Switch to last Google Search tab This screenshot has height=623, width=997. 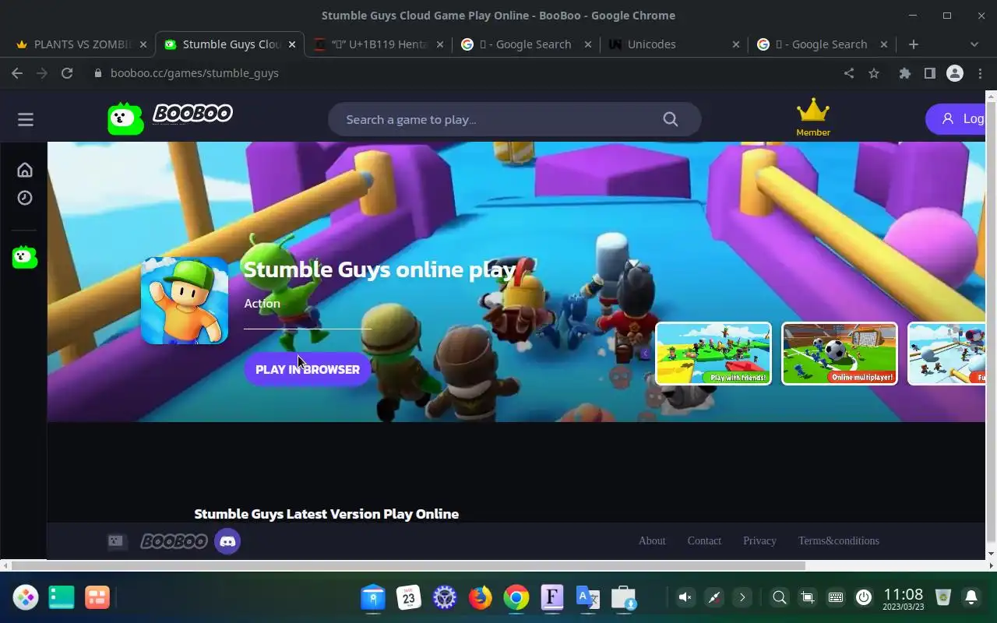pyautogui.click(x=822, y=44)
